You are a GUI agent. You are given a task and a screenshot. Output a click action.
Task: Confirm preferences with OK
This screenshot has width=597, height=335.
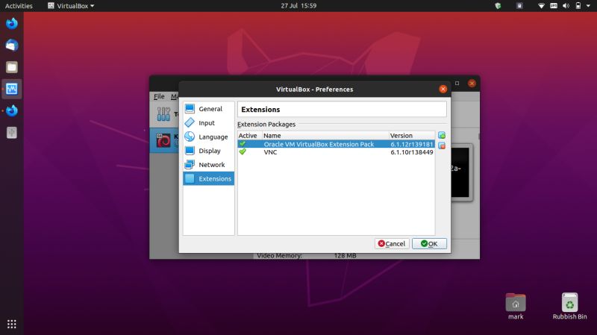pyautogui.click(x=429, y=244)
